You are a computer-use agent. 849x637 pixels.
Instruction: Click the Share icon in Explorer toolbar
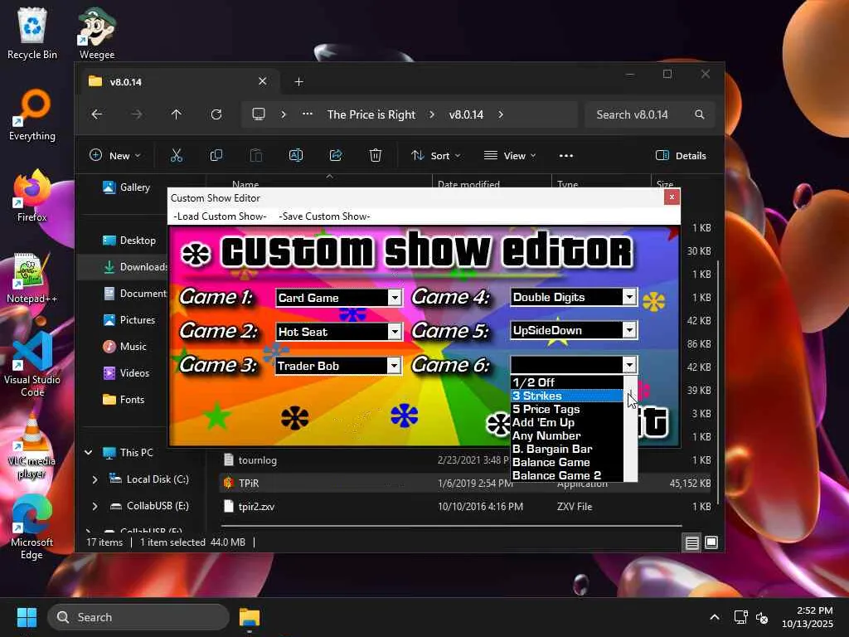[336, 155]
